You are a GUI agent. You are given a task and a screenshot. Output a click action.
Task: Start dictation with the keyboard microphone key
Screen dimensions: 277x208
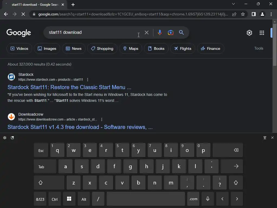208,199
